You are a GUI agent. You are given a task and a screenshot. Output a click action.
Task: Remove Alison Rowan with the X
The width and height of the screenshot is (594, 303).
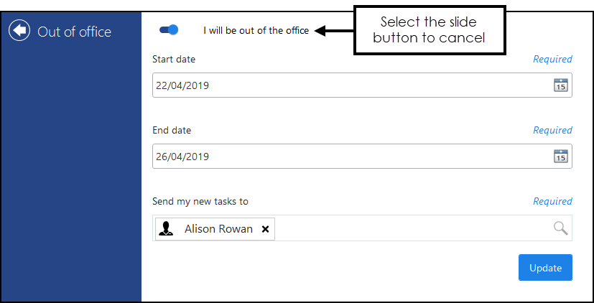pyautogui.click(x=265, y=229)
